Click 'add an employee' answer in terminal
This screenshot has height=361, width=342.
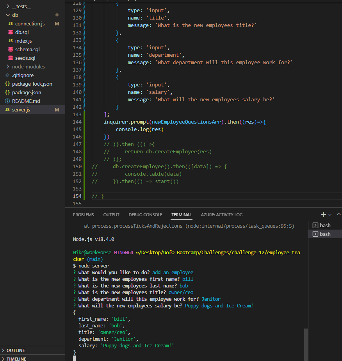(x=173, y=273)
